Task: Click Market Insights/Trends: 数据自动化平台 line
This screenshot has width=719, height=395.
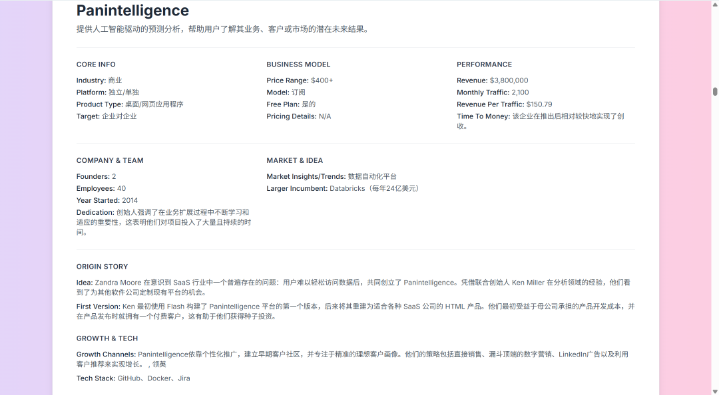Action: click(332, 176)
